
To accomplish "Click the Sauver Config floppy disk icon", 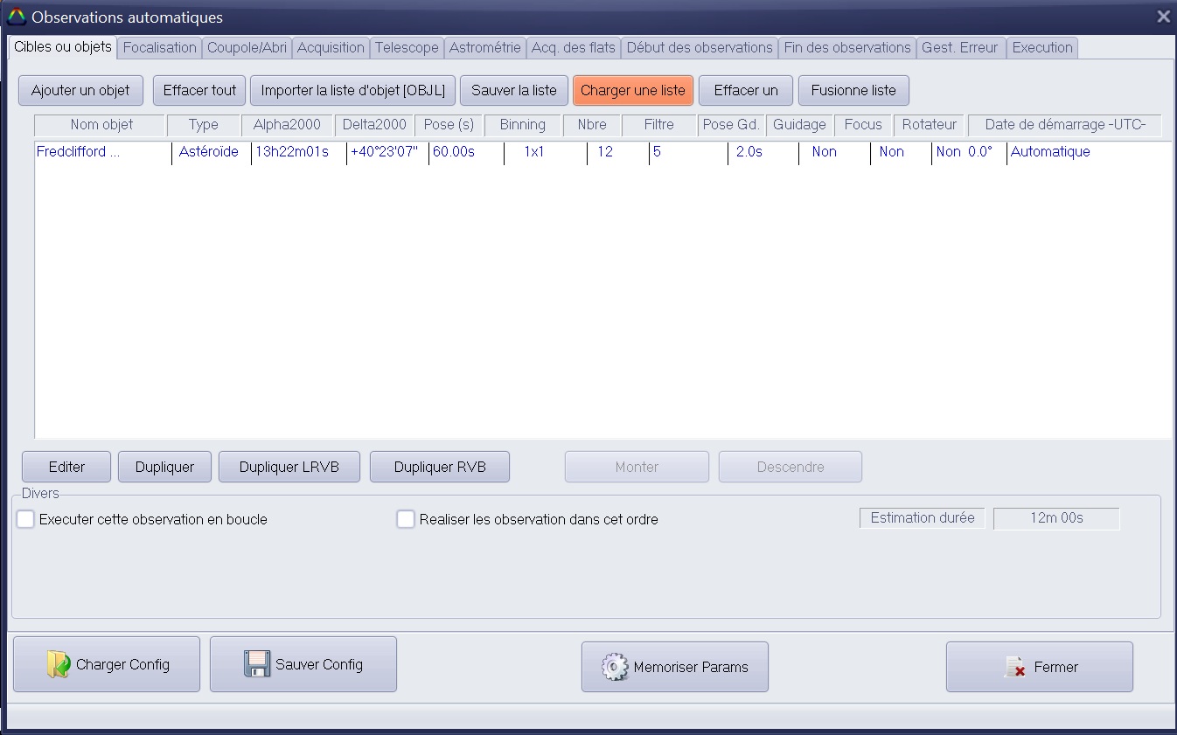I will tap(257, 664).
